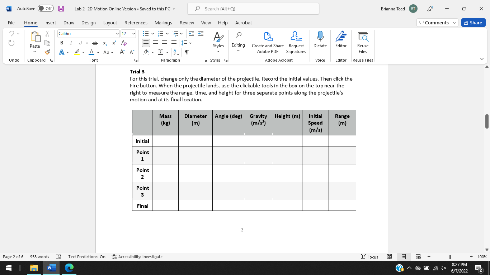Open Microsoft Edge from the taskbar

coord(69,268)
